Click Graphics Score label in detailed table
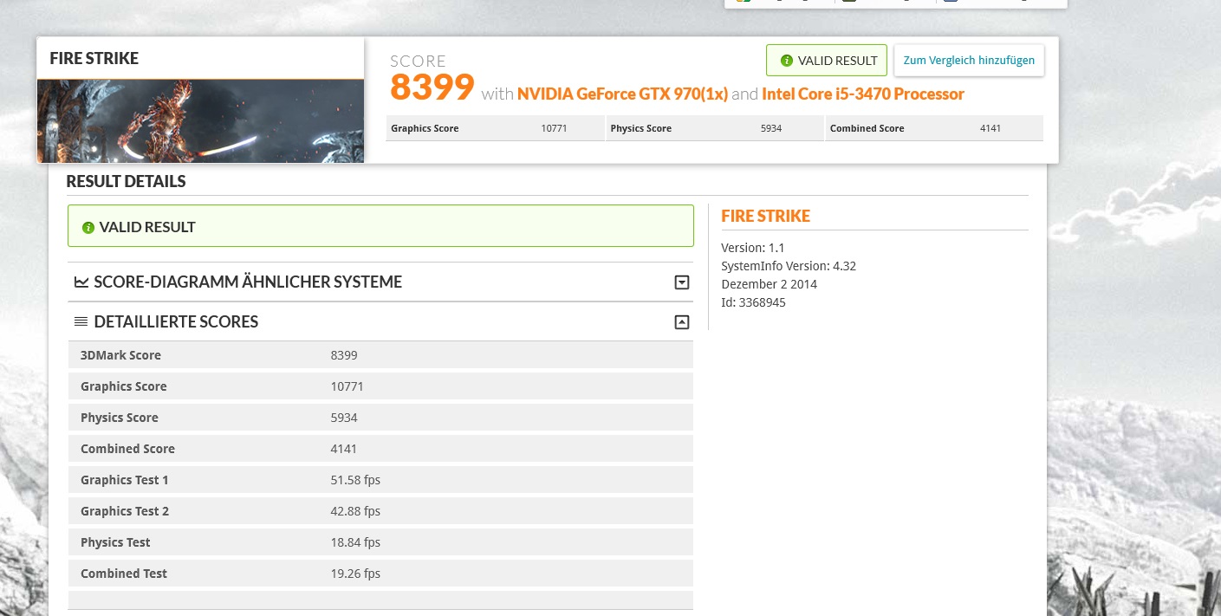Viewport: 1221px width, 616px height. tap(124, 386)
